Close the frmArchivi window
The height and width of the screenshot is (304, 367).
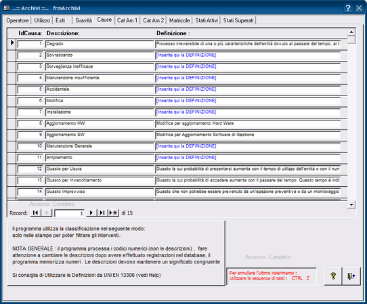[x=359, y=8]
